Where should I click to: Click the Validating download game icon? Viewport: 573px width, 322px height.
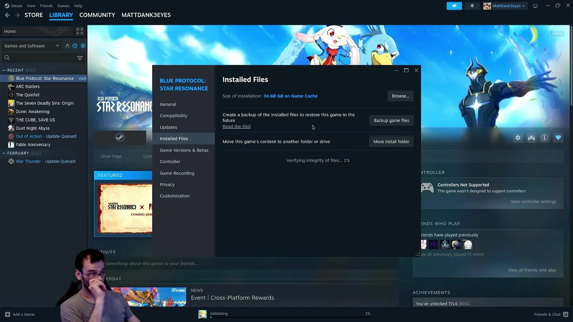point(202,314)
